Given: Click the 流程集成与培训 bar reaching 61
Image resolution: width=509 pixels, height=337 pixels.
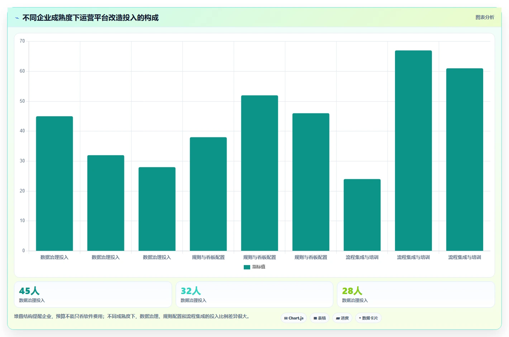Looking at the screenshot, I should (465, 160).
